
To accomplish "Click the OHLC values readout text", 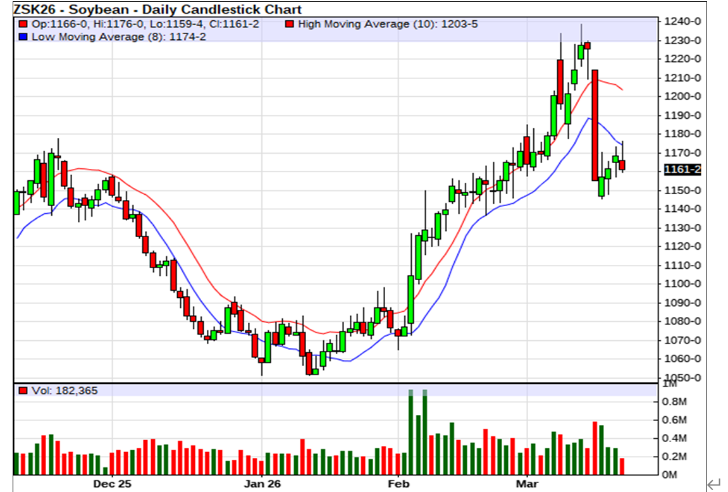I will pyautogui.click(x=145, y=24).
